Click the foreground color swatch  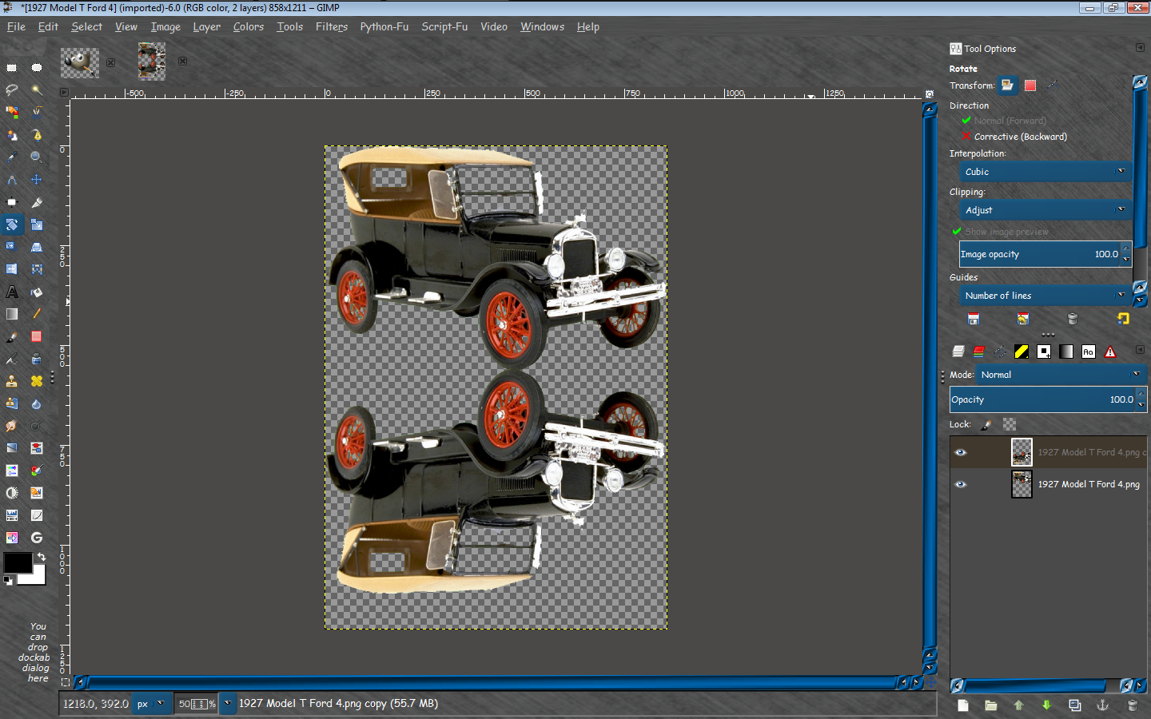[18, 562]
